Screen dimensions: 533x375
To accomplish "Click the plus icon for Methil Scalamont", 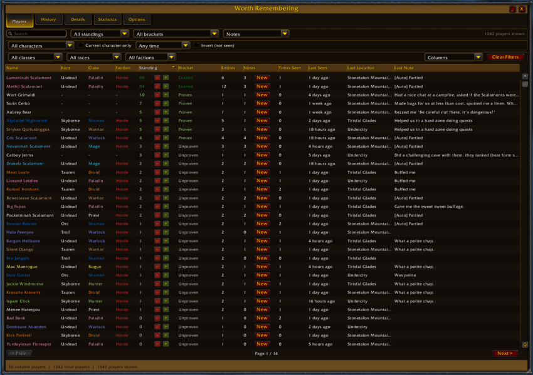I will [166, 86].
